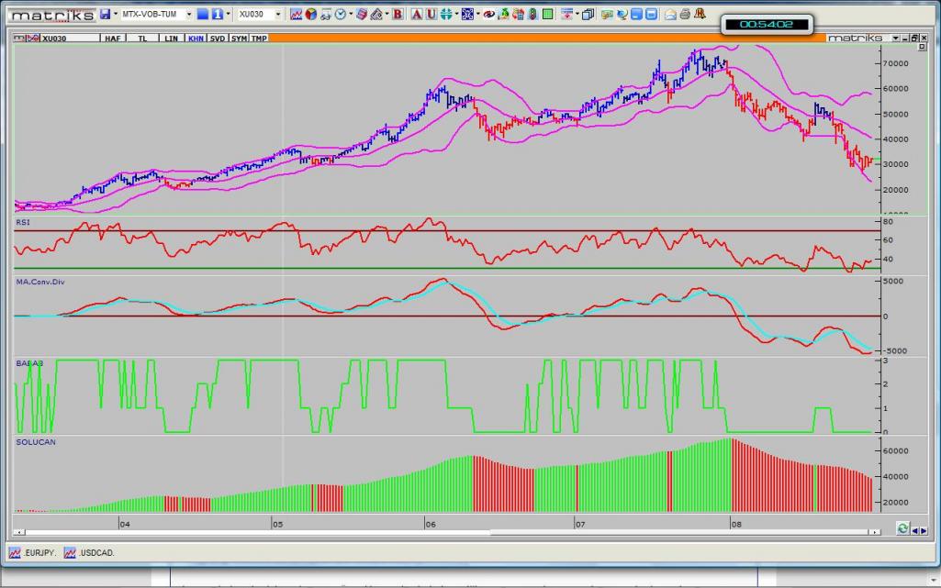Switch to the .USDCAD tab
Image resolution: width=941 pixels, height=588 pixels.
[x=89, y=552]
